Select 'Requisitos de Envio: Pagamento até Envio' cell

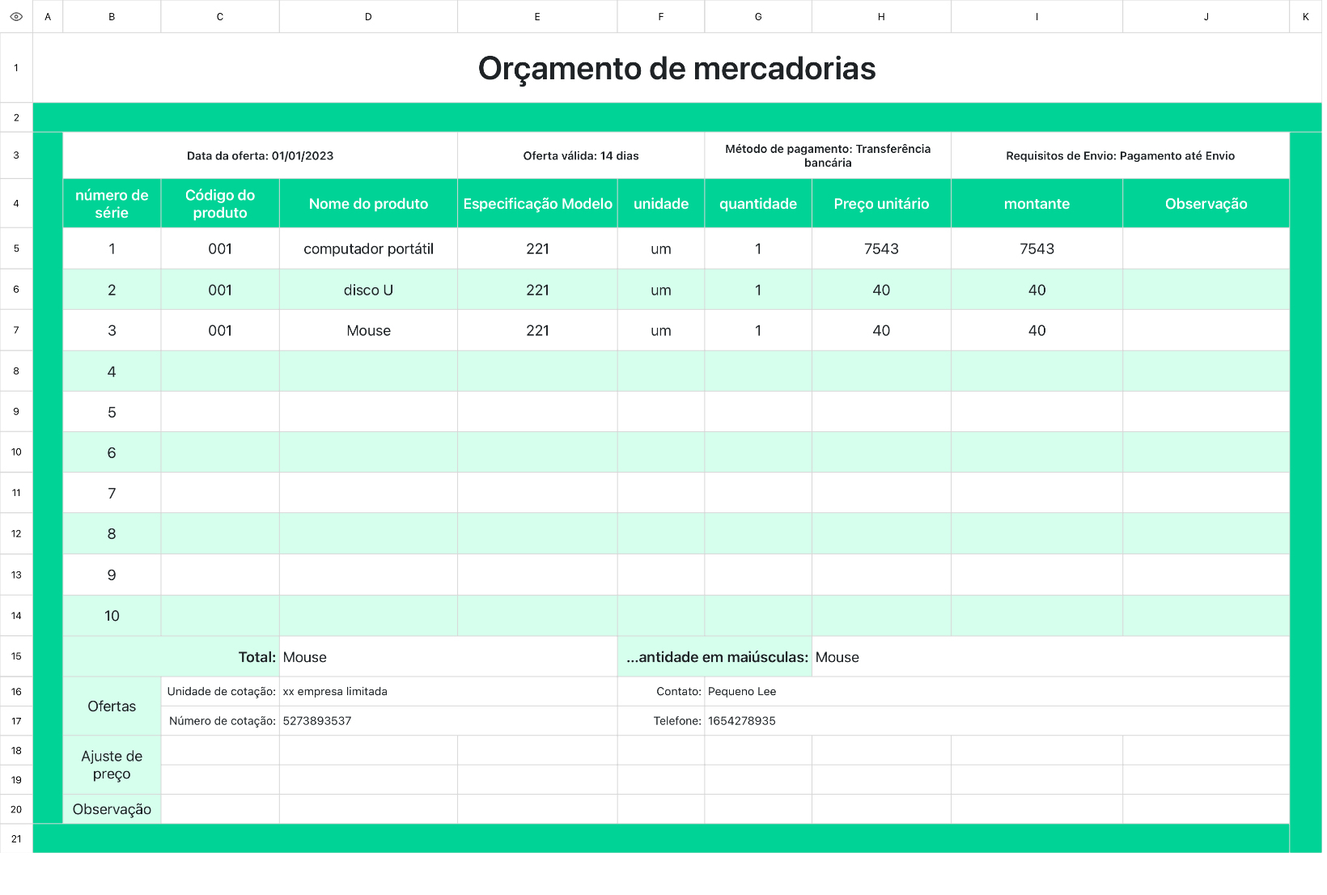coord(1120,155)
